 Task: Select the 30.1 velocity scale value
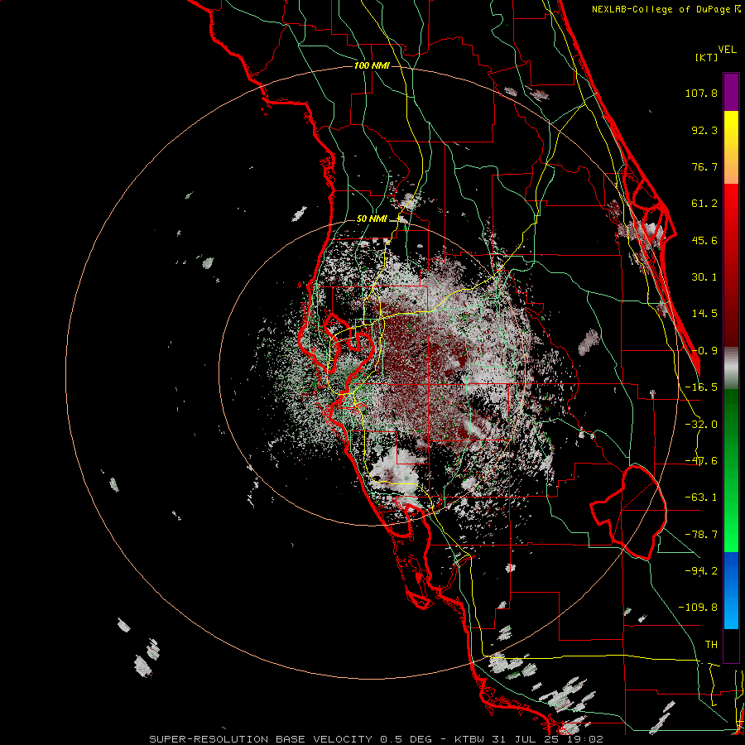click(704, 277)
